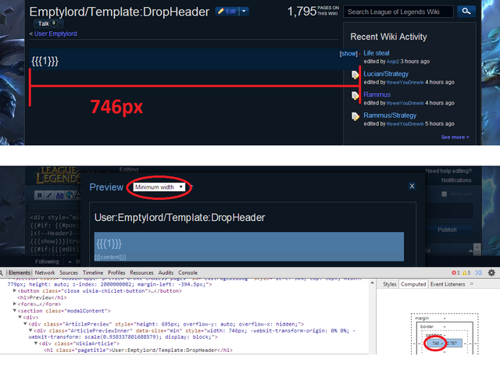
Task: Click the magnifier search button
Action: tap(466, 12)
